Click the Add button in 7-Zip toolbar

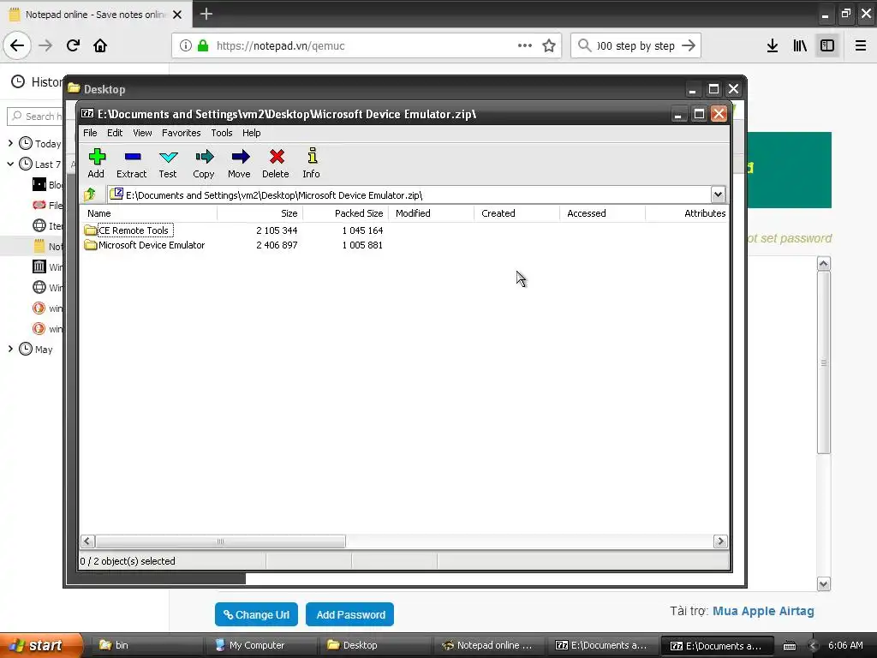(96, 164)
